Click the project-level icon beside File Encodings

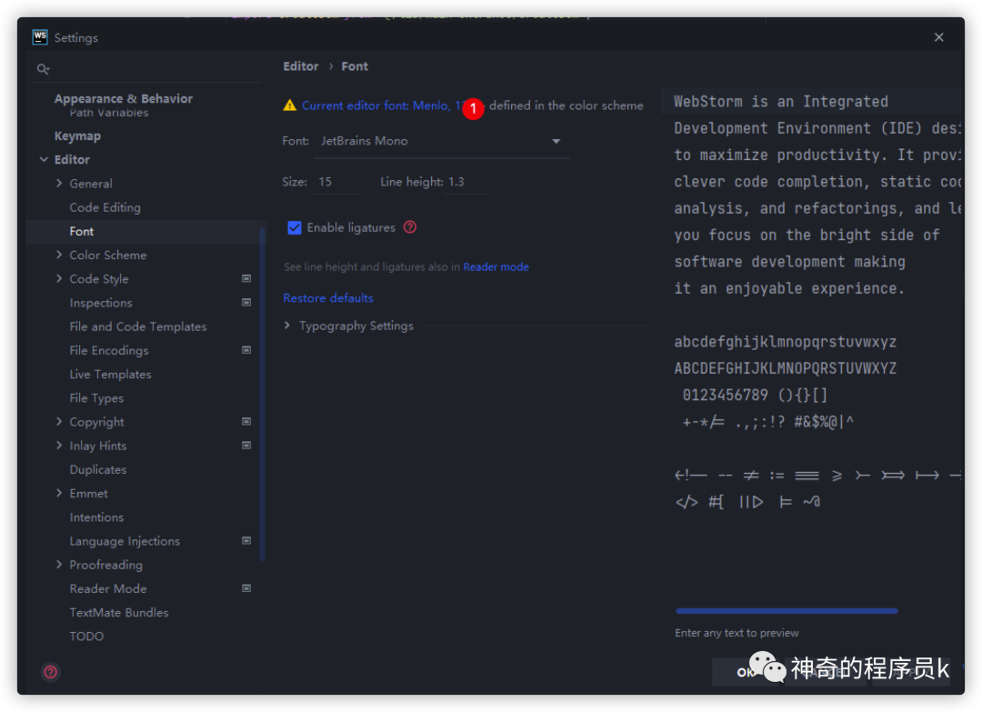pos(245,349)
